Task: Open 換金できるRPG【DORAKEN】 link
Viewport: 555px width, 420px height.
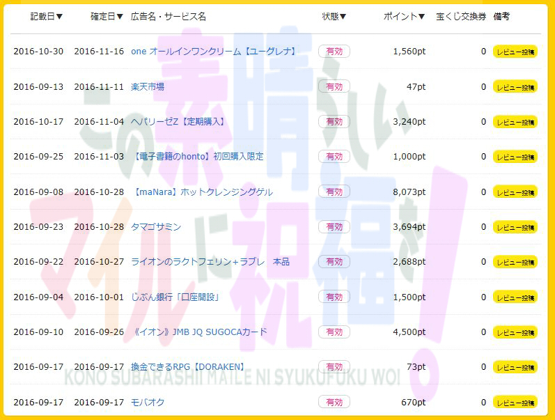Action: 188,367
